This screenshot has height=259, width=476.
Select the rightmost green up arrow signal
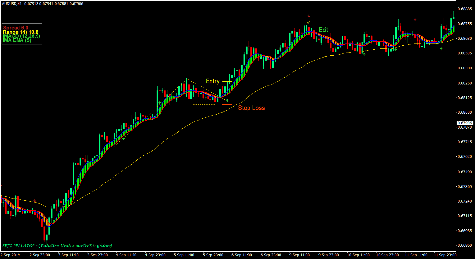point(441,49)
